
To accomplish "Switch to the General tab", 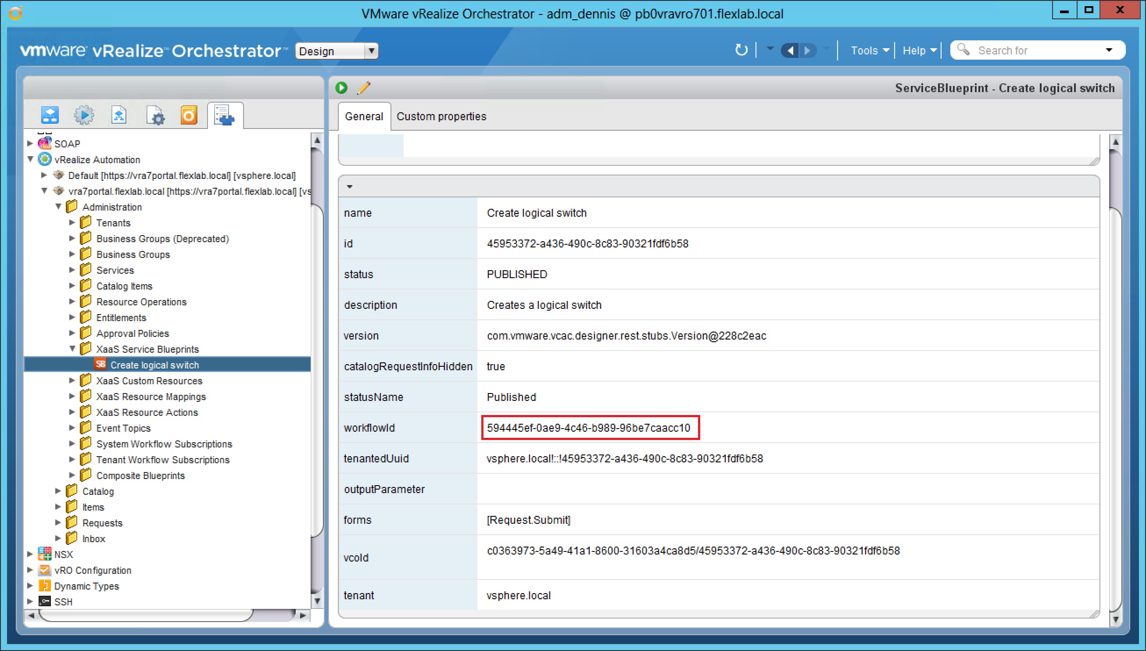I will (364, 116).
